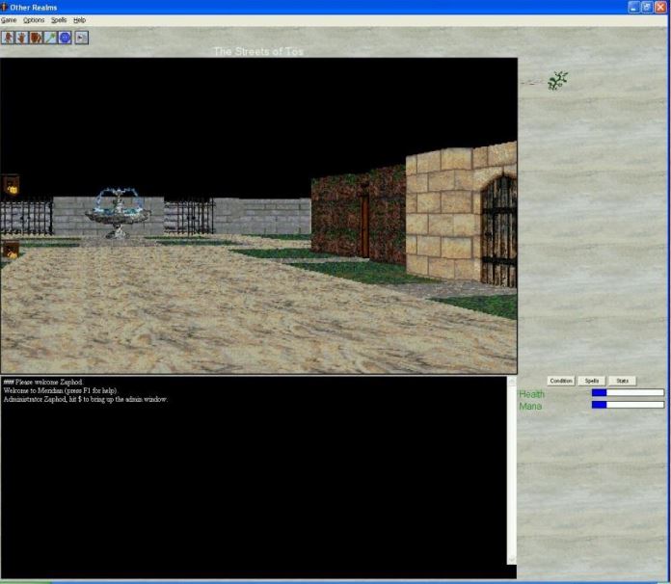The height and width of the screenshot is (584, 671).
Task: Switch to the Spells tab button
Action: pyautogui.click(x=592, y=381)
